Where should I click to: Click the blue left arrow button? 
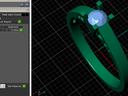coord(22,5)
